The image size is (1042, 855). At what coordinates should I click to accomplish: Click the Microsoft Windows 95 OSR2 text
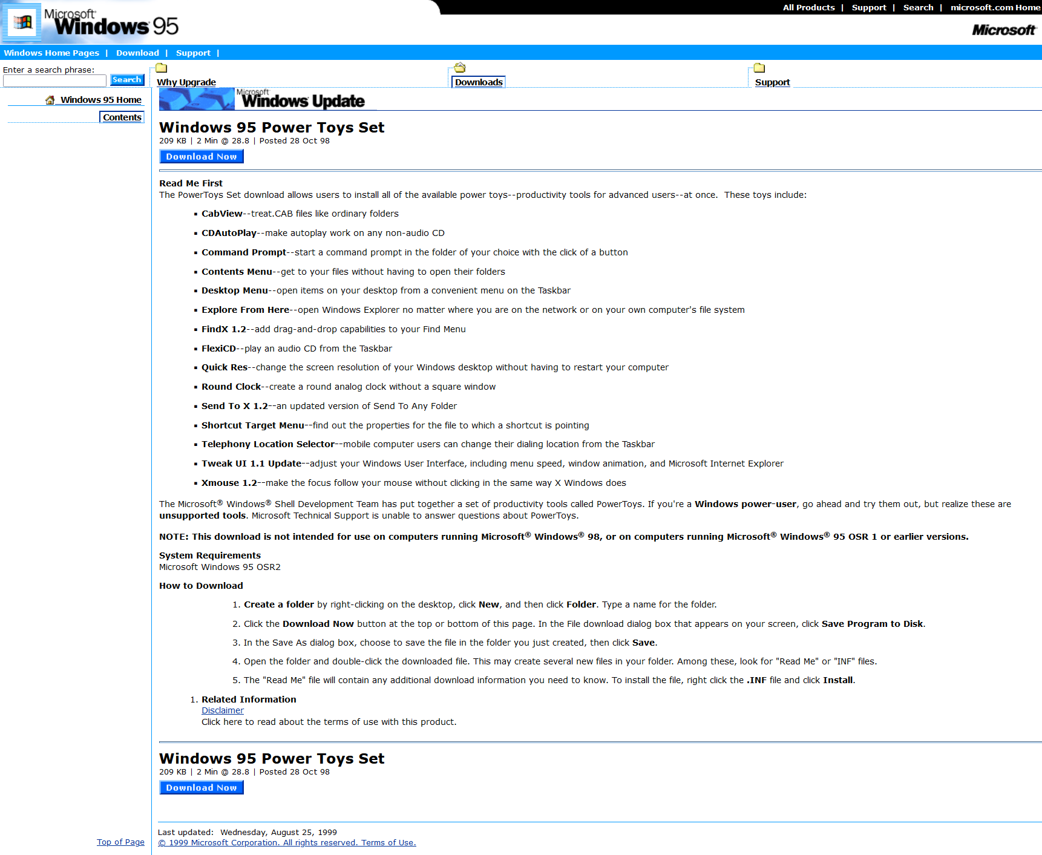(220, 567)
